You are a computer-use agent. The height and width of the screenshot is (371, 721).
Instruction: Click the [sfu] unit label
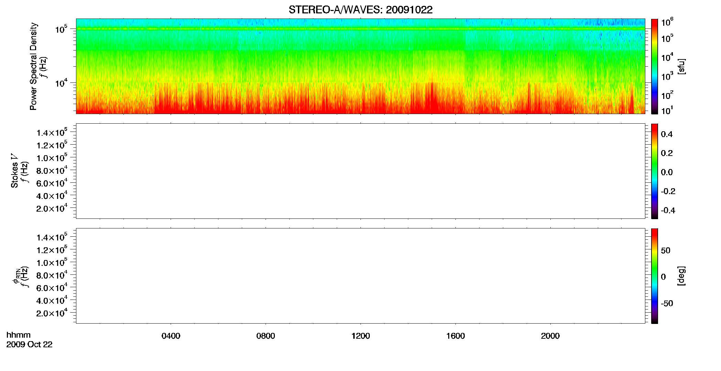681,67
